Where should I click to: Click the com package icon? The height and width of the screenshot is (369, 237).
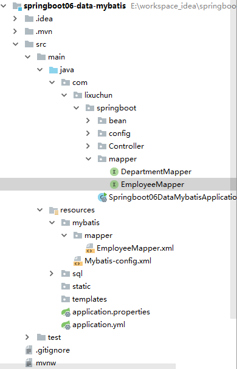coord(66,83)
